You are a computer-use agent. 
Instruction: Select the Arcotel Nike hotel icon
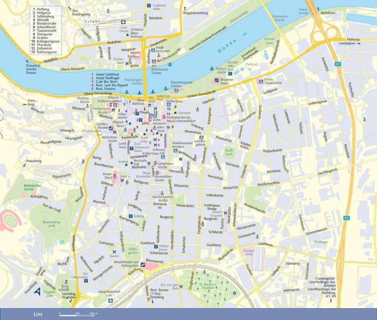230,75
